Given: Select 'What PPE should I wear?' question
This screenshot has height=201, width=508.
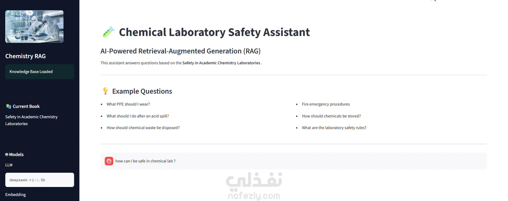Looking at the screenshot, I should [x=128, y=104].
